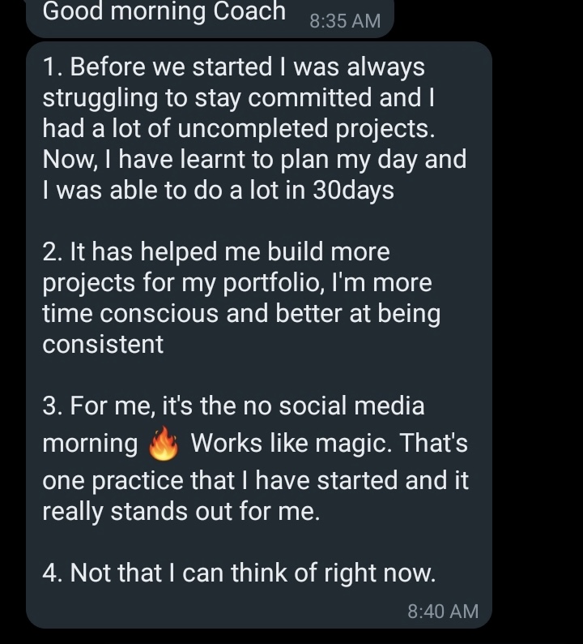This screenshot has width=583, height=644.
Task: Tap the word "Coach" in the greeting
Action: click(x=250, y=11)
